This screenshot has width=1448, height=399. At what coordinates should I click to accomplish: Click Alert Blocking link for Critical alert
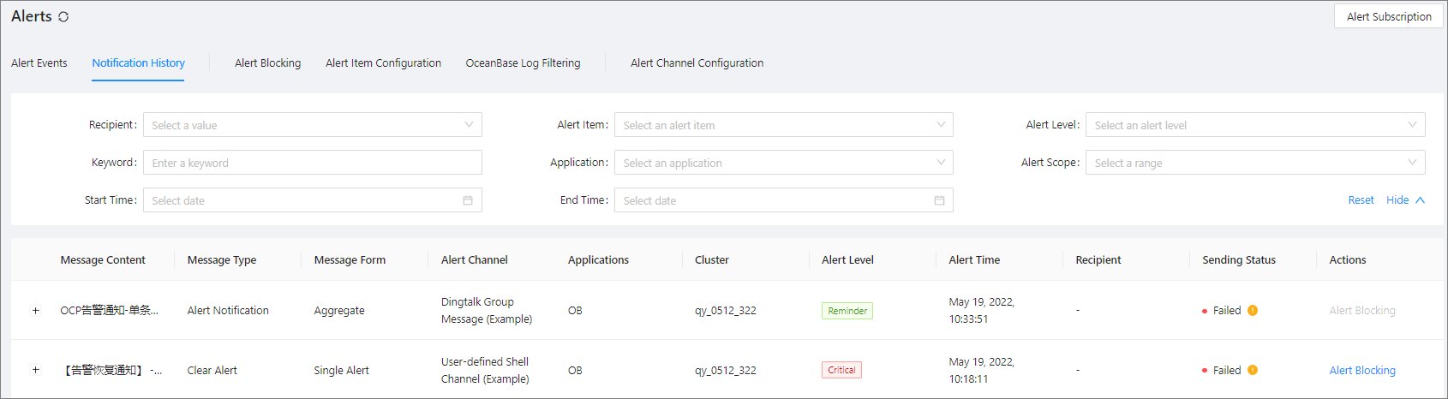click(x=1361, y=371)
